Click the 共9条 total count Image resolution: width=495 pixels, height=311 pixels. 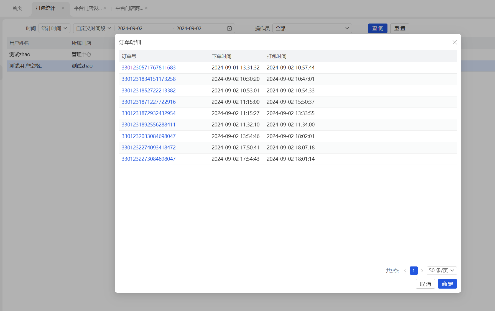tap(392, 271)
